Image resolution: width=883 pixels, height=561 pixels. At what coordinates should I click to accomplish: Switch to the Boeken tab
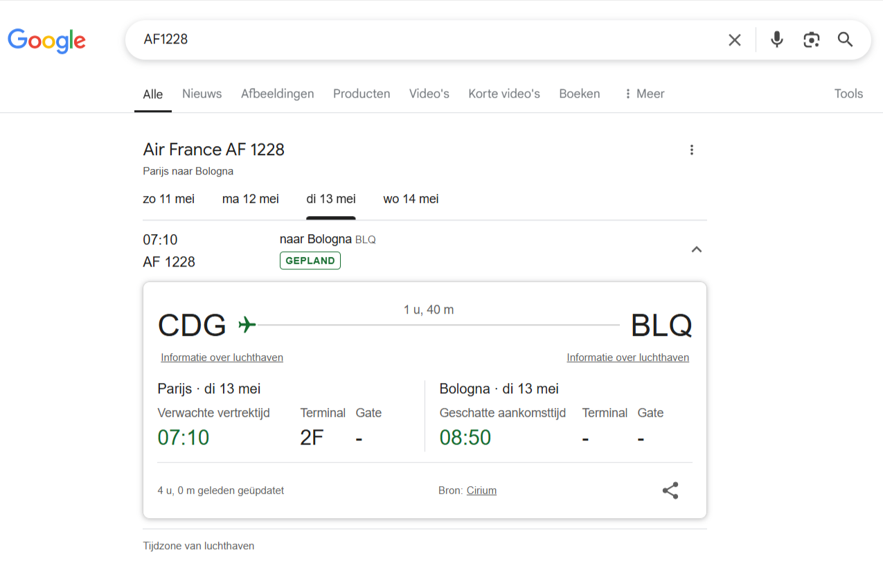580,93
